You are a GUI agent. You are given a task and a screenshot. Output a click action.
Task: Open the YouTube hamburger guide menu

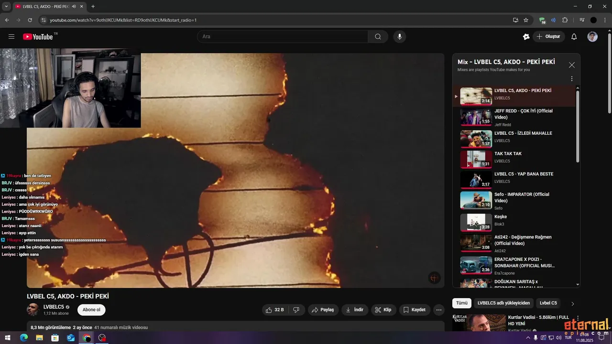(x=11, y=37)
